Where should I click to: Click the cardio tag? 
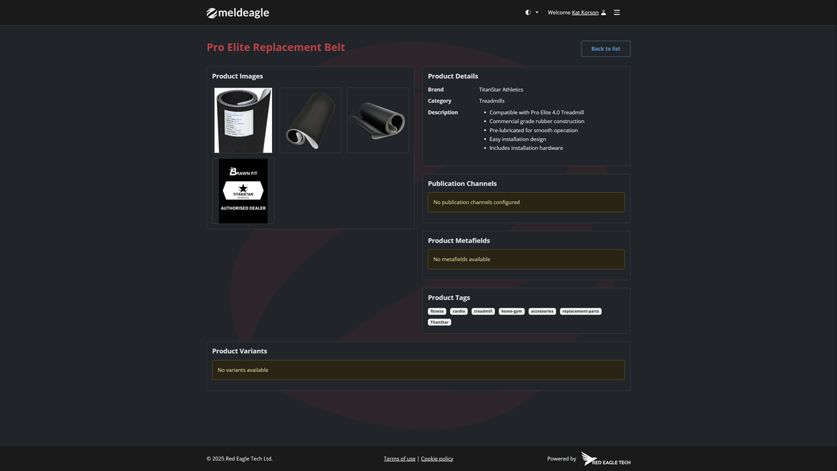pos(459,311)
